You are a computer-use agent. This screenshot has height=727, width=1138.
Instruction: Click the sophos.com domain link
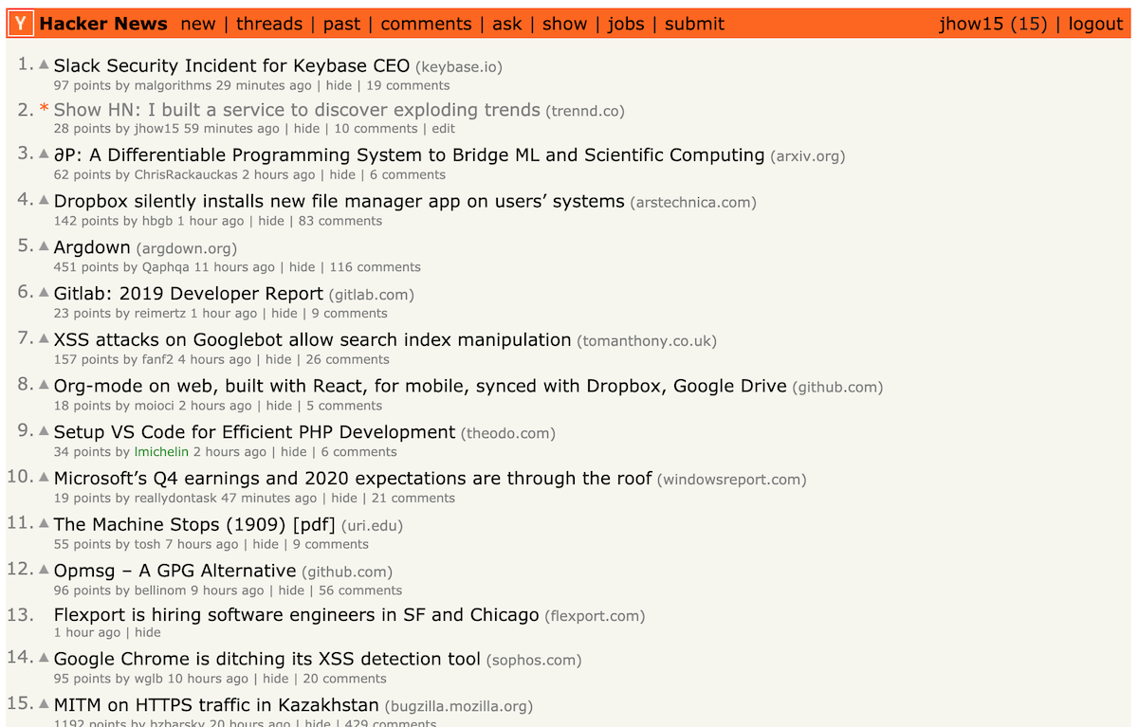coord(534,661)
